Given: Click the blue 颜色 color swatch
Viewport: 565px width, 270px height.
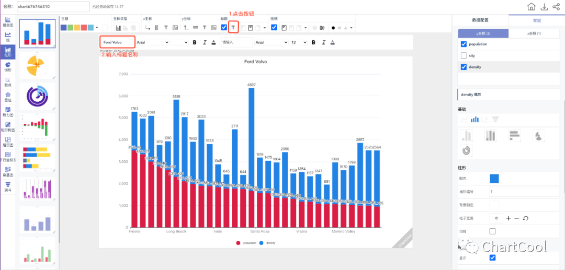Looking at the screenshot, I should (x=494, y=179).
